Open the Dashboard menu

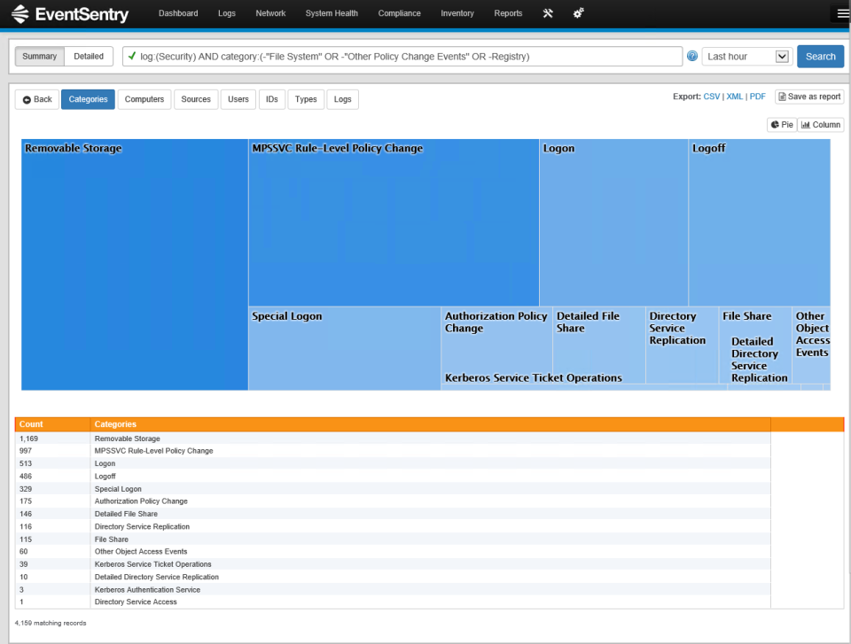click(178, 13)
